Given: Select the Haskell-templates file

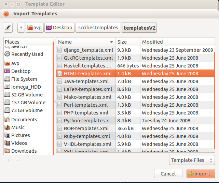Looking at the screenshot, I should tap(135, 65).
